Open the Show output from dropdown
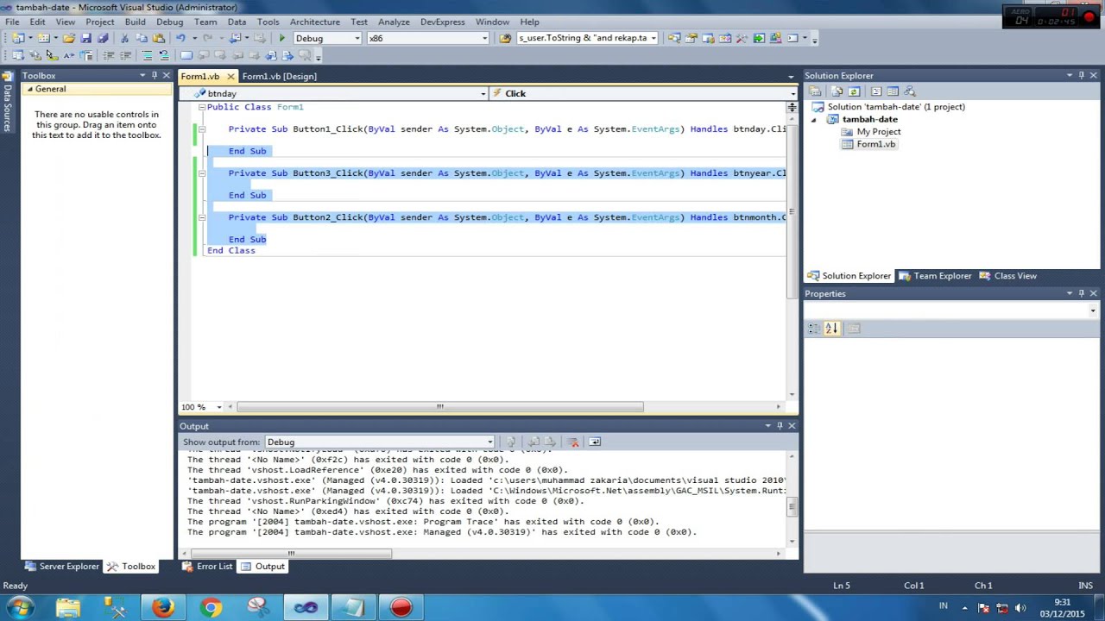1105x621 pixels. click(489, 442)
